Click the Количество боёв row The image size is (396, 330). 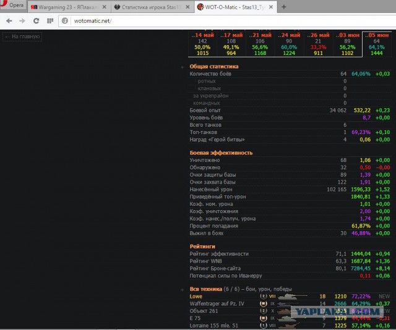click(x=290, y=74)
